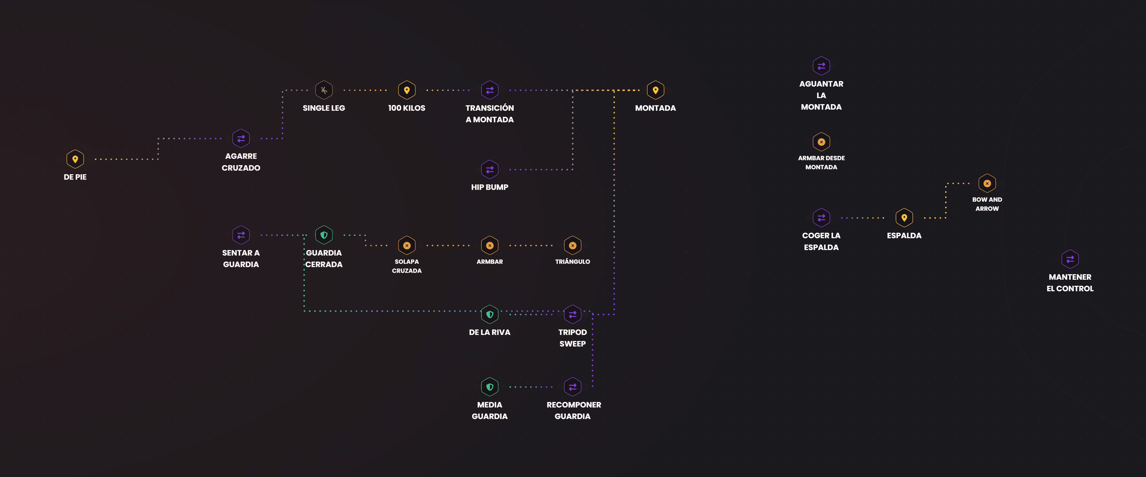The width and height of the screenshot is (1146, 477).
Task: Click the MEDIA GUARDIA shield icon
Action: pyautogui.click(x=490, y=387)
